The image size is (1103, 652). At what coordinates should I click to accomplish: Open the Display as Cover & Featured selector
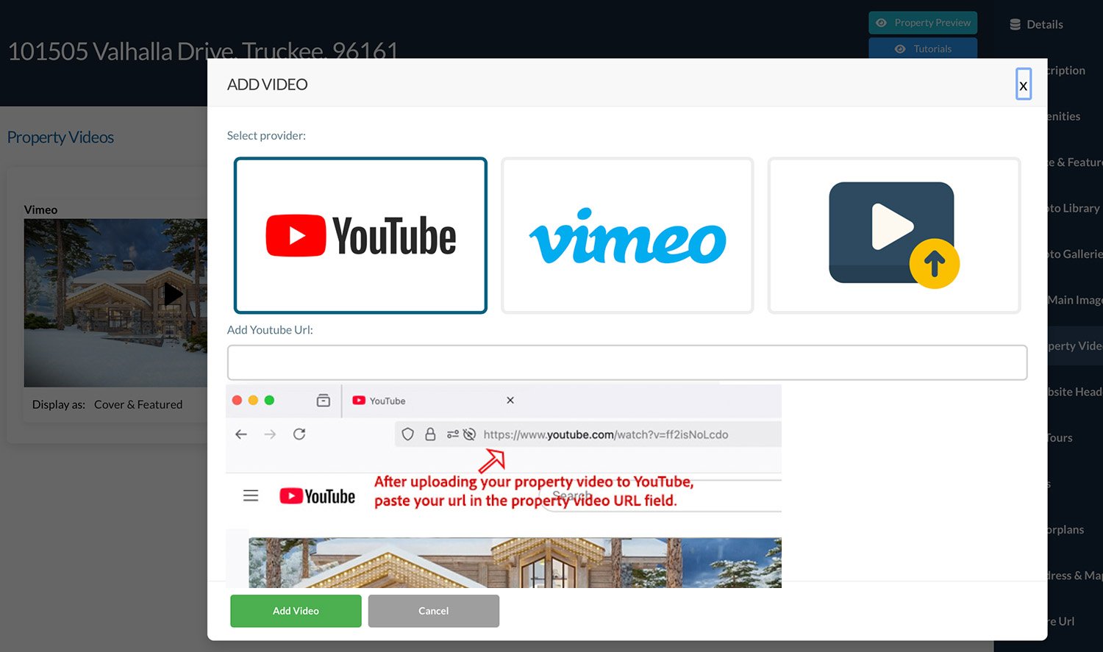point(138,404)
